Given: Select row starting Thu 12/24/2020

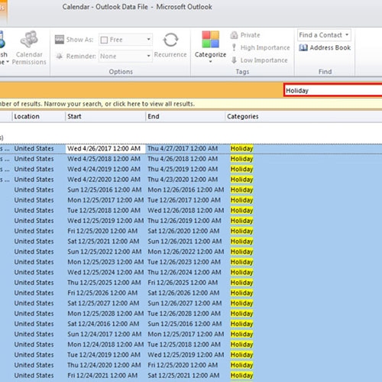Looking at the screenshot, I should [191, 365].
